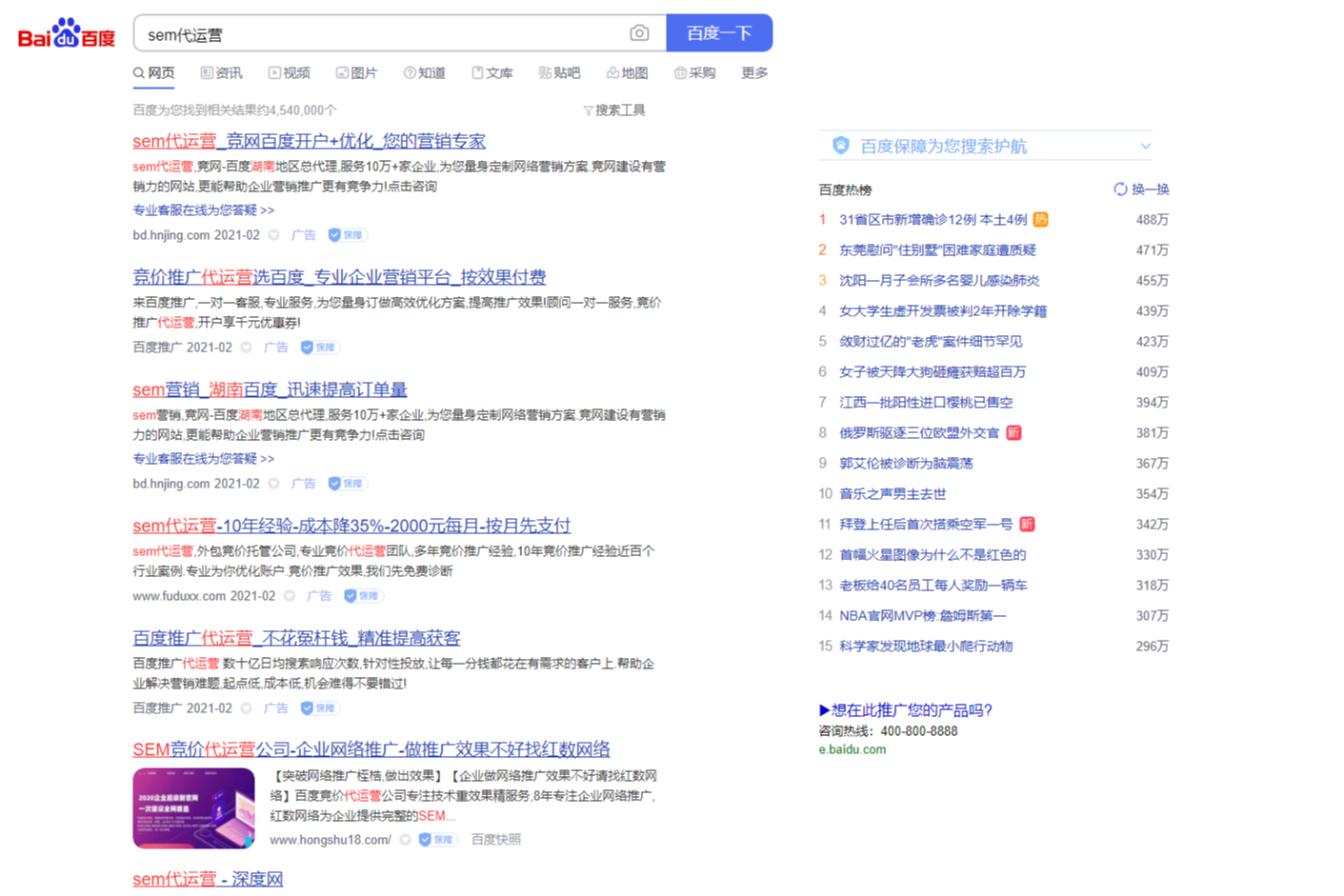Select the 网页 tab
This screenshot has width=1344, height=896.
click(x=153, y=73)
